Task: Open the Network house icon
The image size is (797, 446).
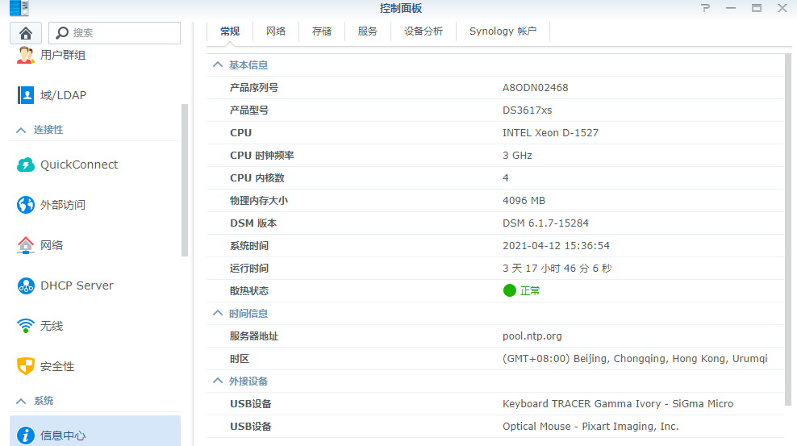Action: (x=26, y=245)
